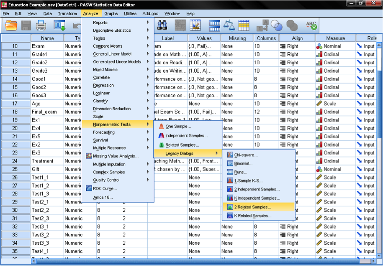The height and width of the screenshot is (266, 383).
Task: Select the Age variable name cell
Action: [47, 104]
